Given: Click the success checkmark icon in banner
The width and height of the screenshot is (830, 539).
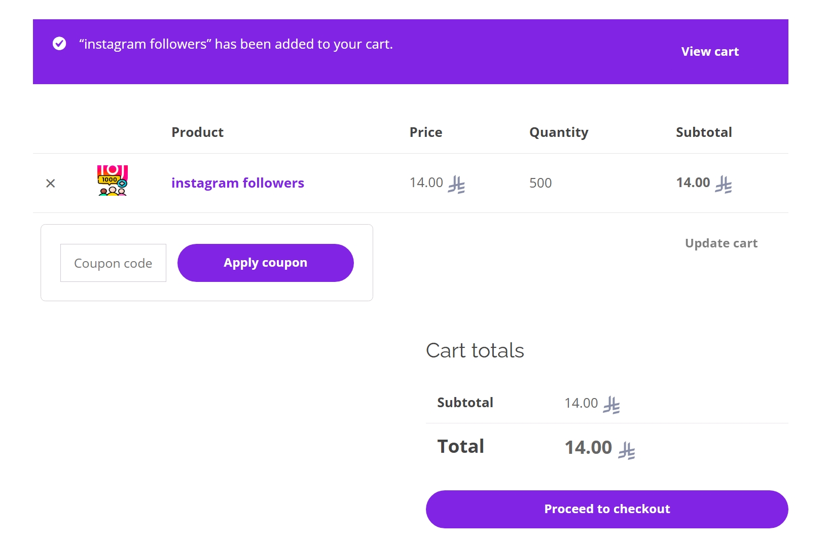Looking at the screenshot, I should tap(59, 44).
